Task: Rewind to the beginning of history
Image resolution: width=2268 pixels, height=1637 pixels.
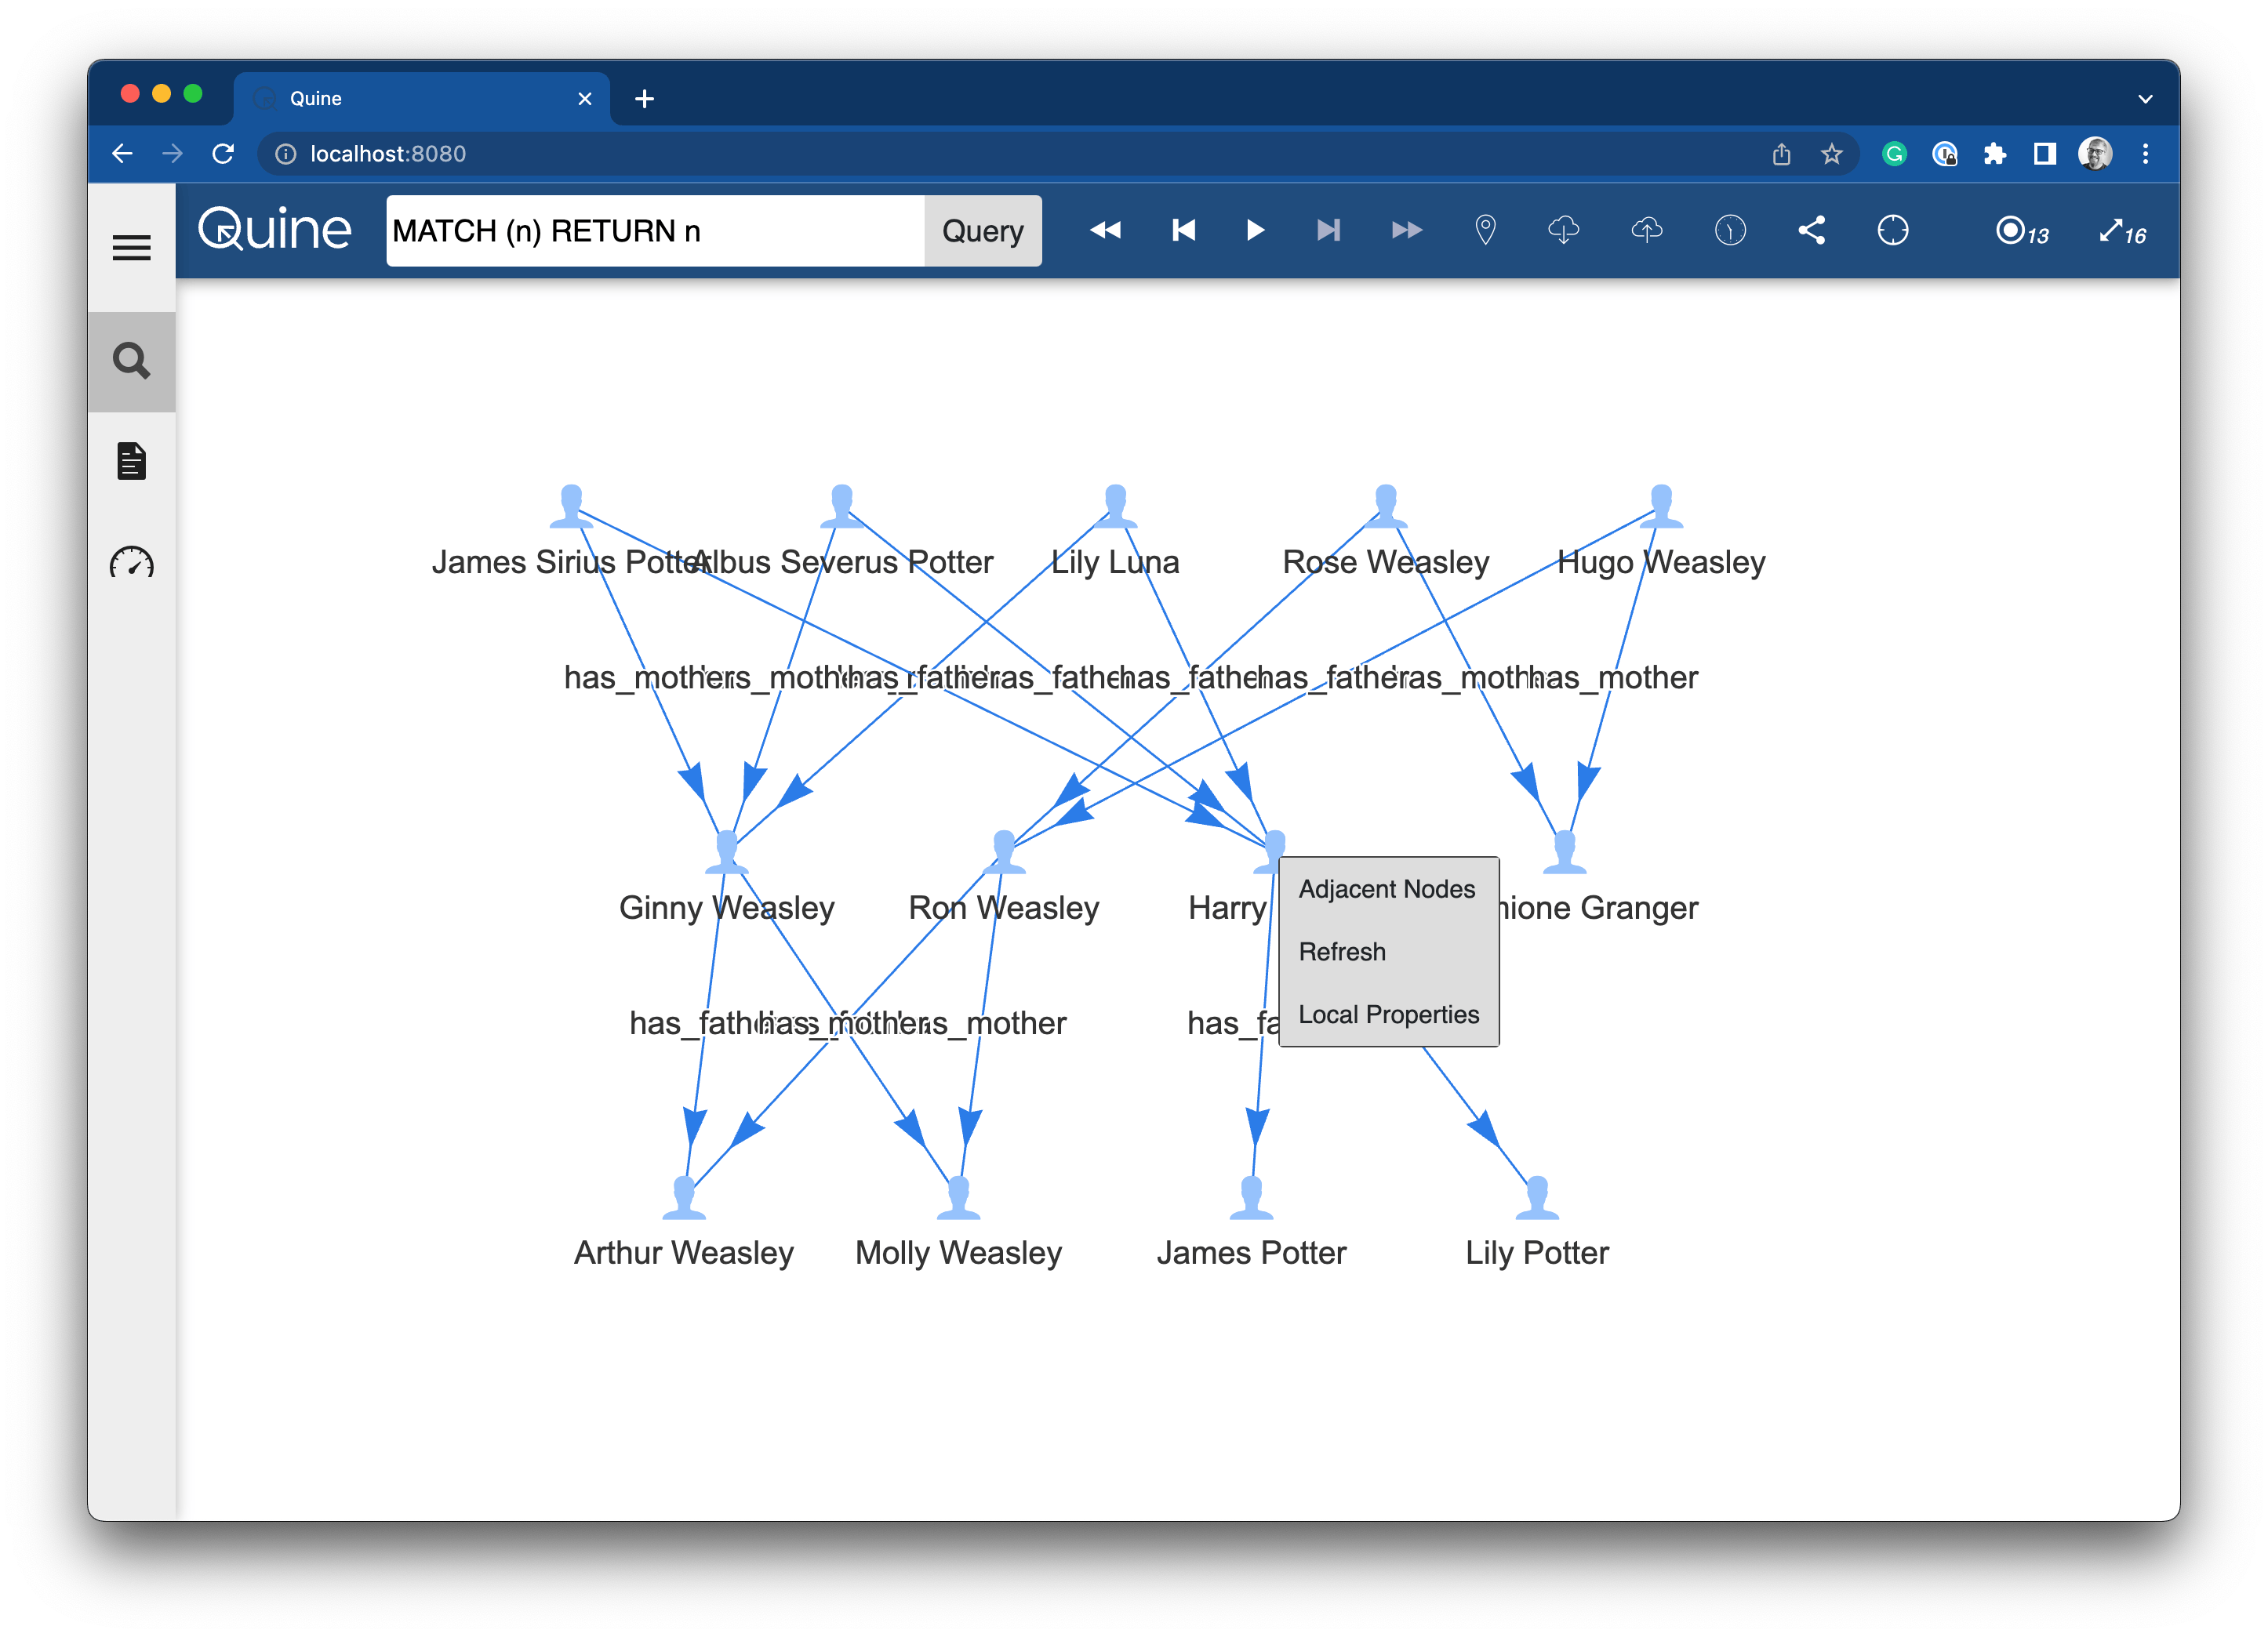Action: pyautogui.click(x=1105, y=231)
